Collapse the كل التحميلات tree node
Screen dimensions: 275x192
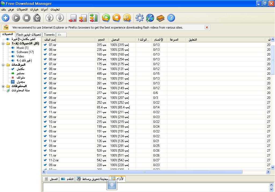[x=3, y=44]
